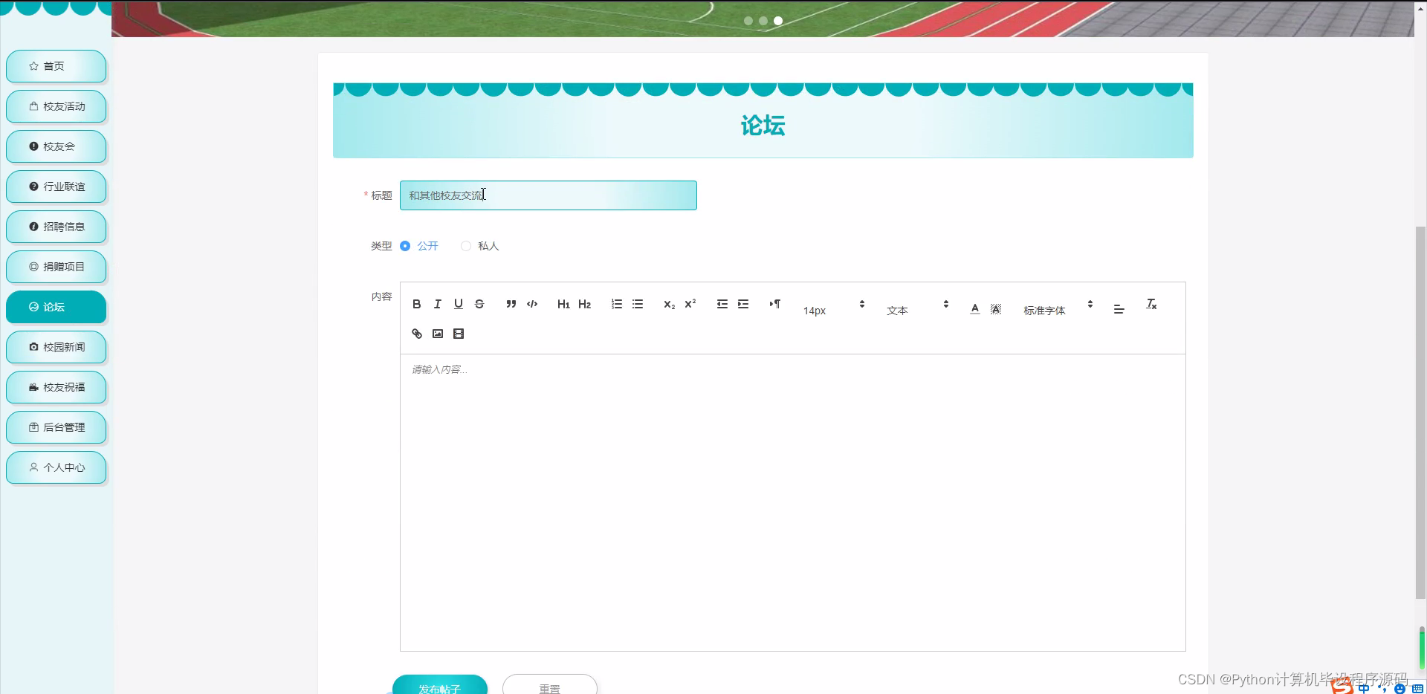Insert a blockquote
Image resolution: width=1427 pixels, height=694 pixels.
[x=511, y=304]
